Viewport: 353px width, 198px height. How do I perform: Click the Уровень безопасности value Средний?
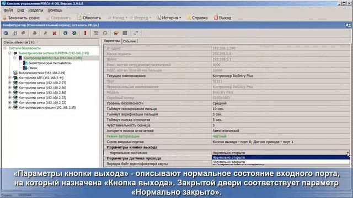click(x=220, y=103)
